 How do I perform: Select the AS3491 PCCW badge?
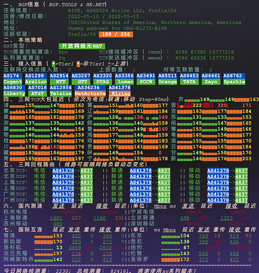point(146,79)
